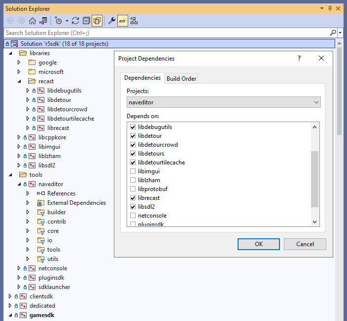Click the libsdl2 project icon in tree
Screen dimensions: 347x321
tap(32, 165)
